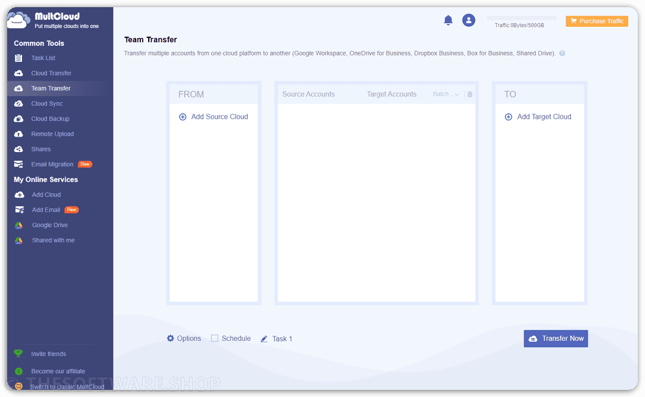Image resolution: width=645 pixels, height=397 pixels.
Task: Click the affiliate dollar coin icon
Action: 19,371
